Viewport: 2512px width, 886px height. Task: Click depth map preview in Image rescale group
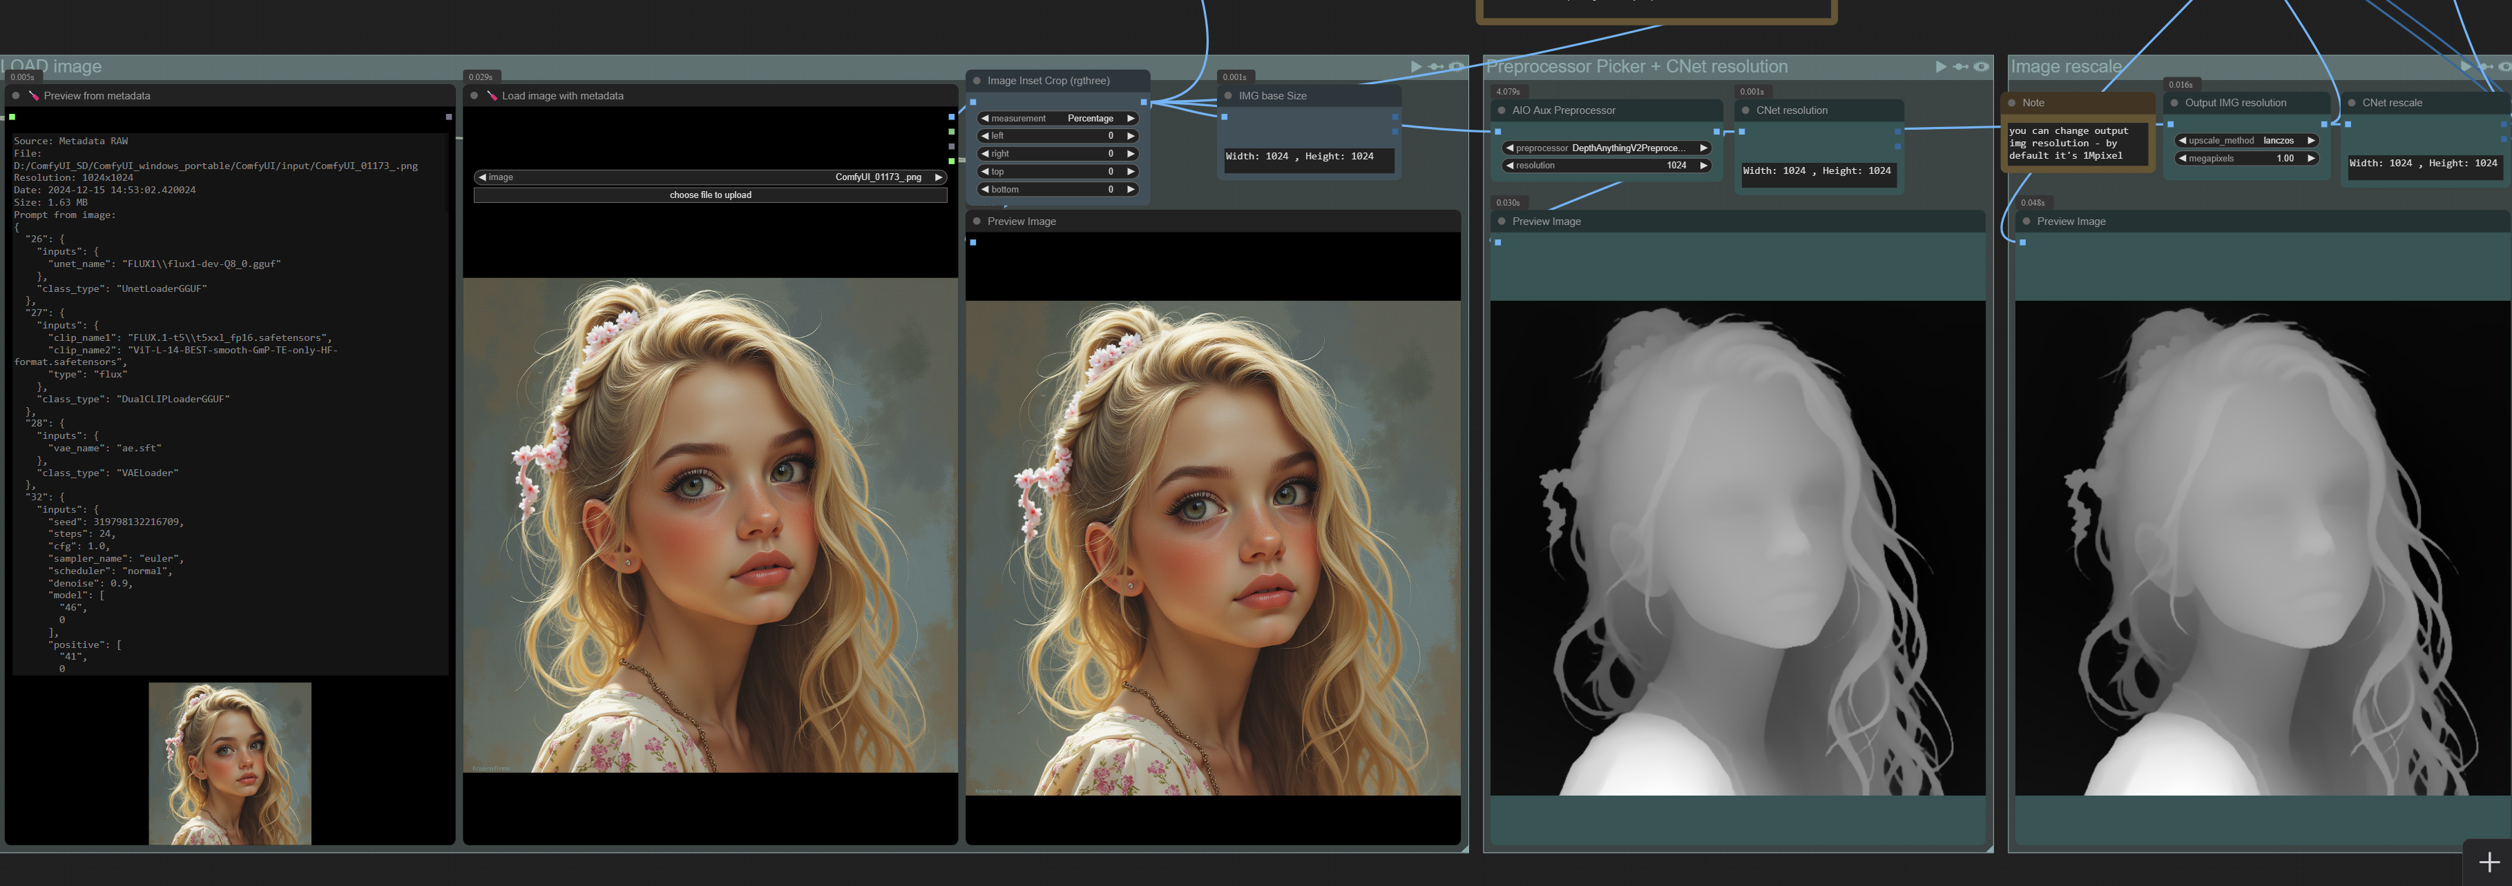click(2263, 548)
